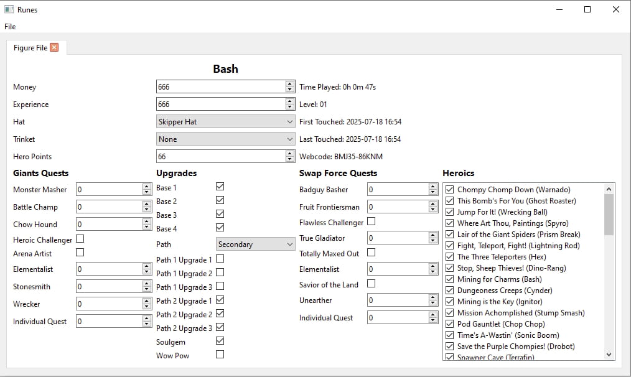This screenshot has height=377, width=631.
Task: Increase Stonesmith value with up arrow
Action: coord(147,284)
